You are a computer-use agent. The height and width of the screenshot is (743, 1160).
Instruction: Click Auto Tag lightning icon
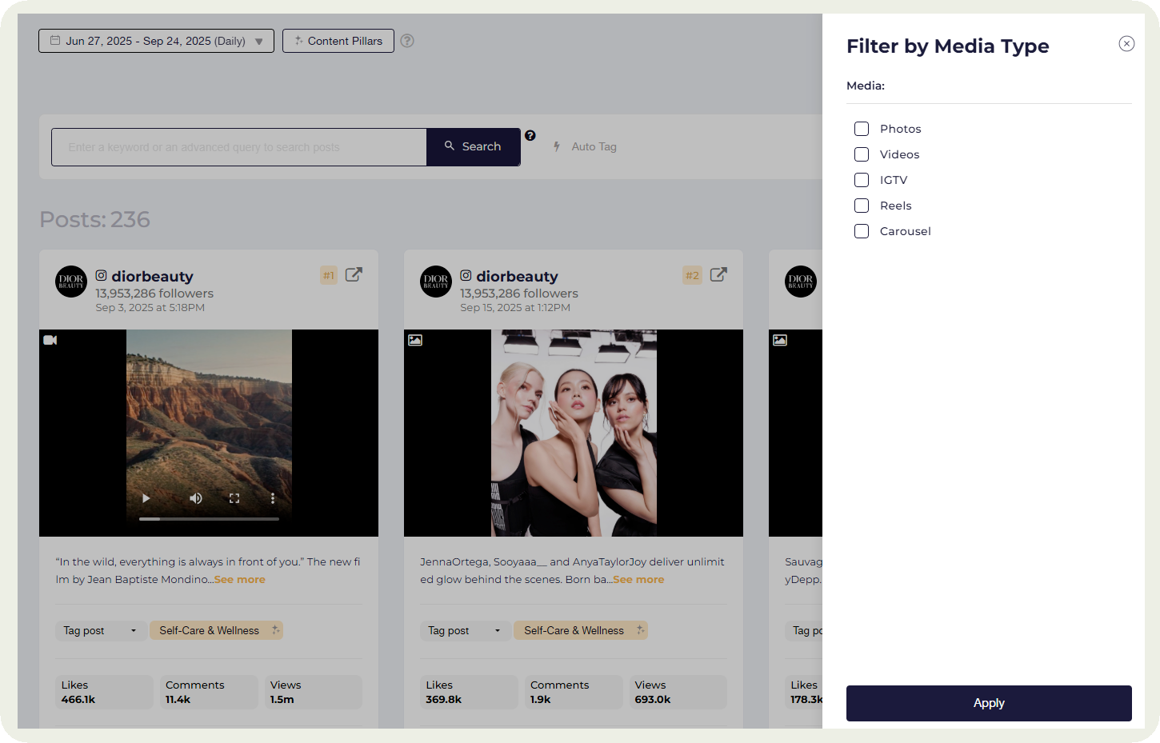[x=557, y=146]
